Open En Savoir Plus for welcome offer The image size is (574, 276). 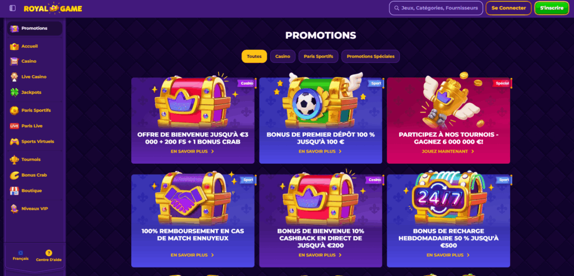pyautogui.click(x=193, y=151)
